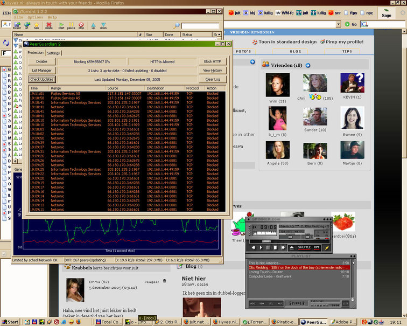Click blue arrow next to Vrienden (18)
The image size is (407, 326).
[x=308, y=65]
